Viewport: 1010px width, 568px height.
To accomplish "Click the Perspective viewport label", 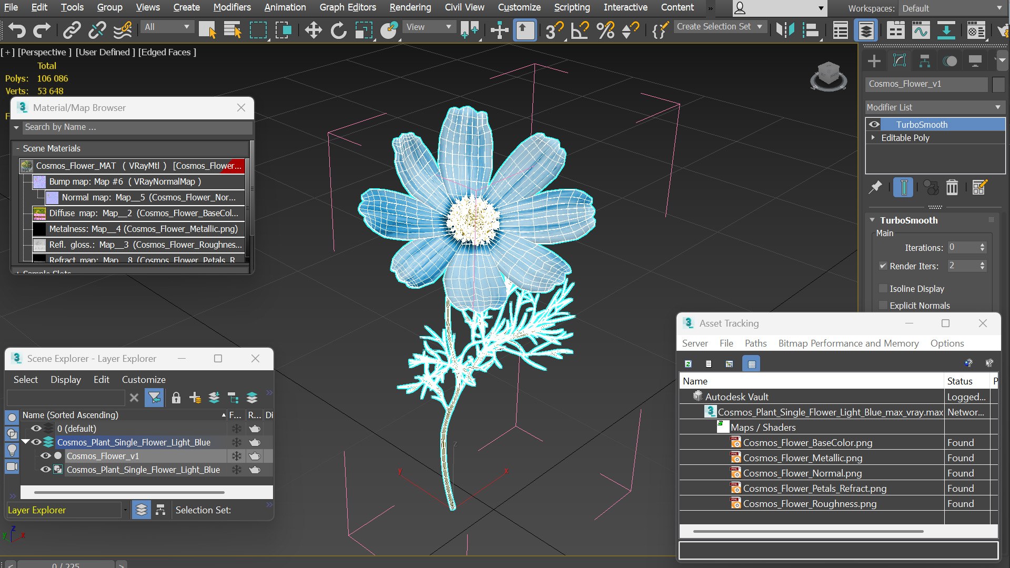I will [45, 52].
